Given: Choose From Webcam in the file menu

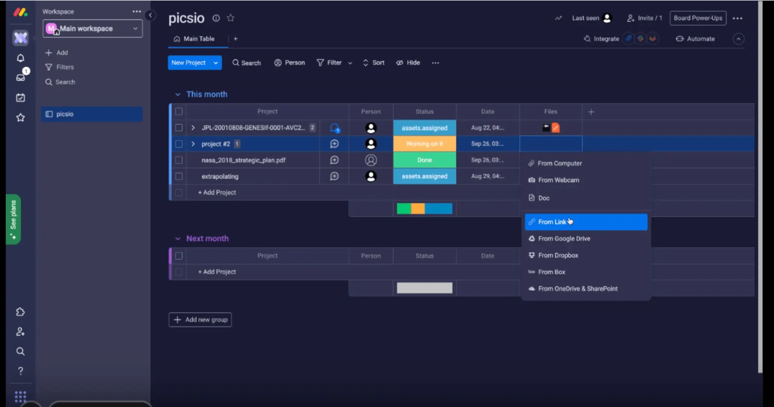Looking at the screenshot, I should [586, 180].
